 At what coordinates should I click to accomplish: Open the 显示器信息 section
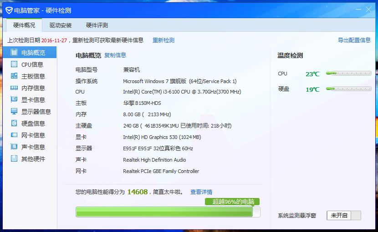click(x=30, y=112)
